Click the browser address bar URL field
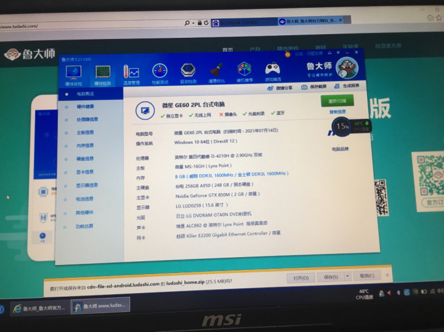Viewport: 444px width, 332px height. coord(91,26)
